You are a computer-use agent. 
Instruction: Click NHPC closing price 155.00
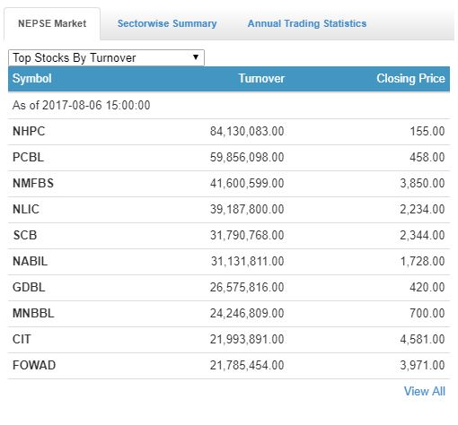(427, 131)
